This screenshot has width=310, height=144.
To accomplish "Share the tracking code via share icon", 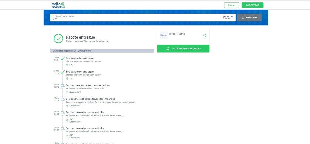I will pyautogui.click(x=205, y=36).
